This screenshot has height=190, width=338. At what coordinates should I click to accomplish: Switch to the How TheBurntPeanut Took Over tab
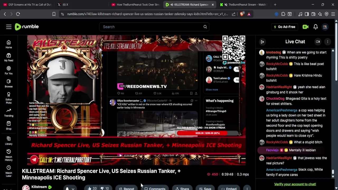pyautogui.click(x=135, y=4)
